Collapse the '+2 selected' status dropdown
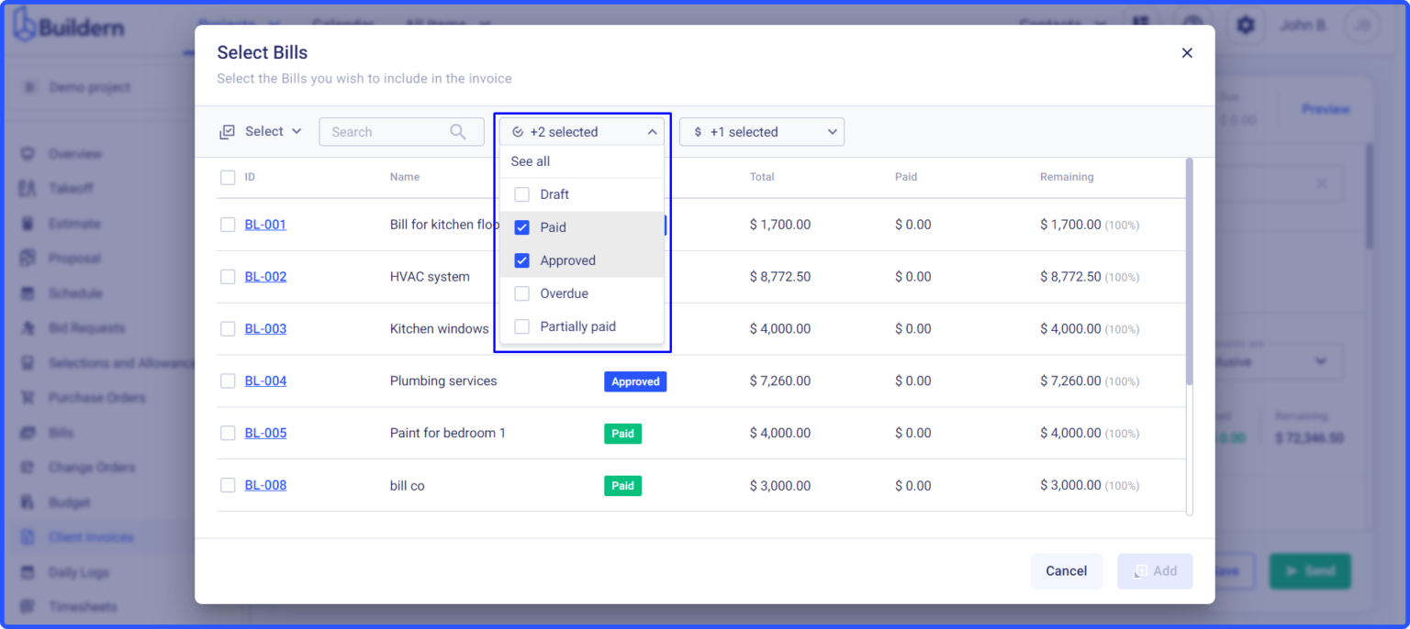The width and height of the screenshot is (1410, 629). (x=653, y=131)
